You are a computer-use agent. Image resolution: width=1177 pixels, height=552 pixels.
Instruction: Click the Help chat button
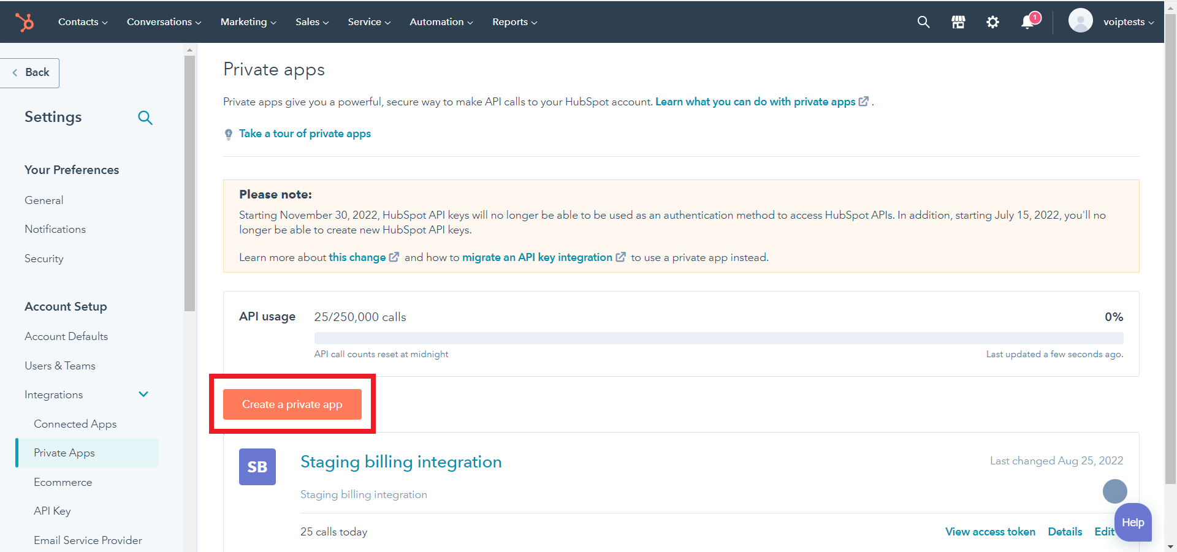click(x=1133, y=523)
